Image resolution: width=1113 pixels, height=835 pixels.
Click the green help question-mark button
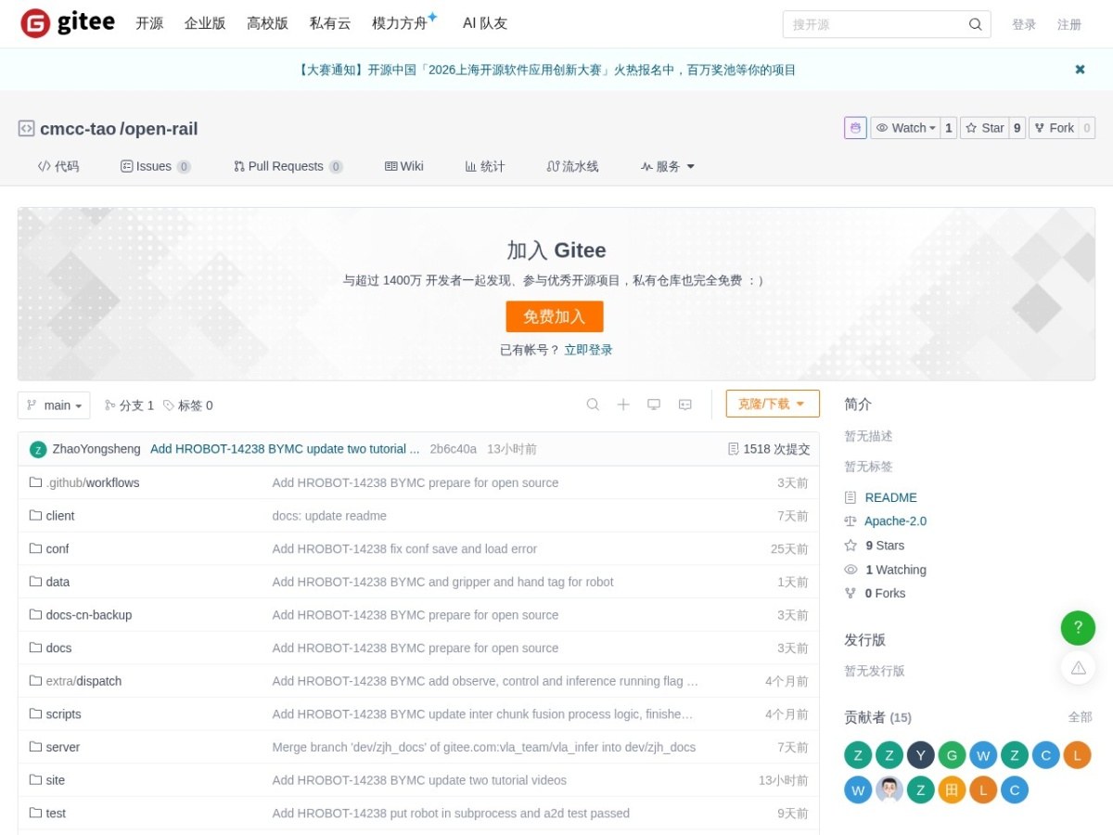click(x=1078, y=628)
